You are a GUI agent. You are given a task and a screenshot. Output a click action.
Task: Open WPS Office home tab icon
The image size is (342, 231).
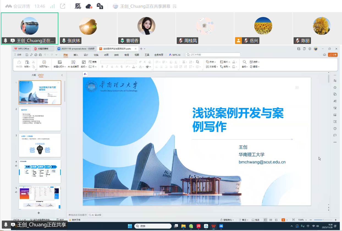tap(23, 49)
